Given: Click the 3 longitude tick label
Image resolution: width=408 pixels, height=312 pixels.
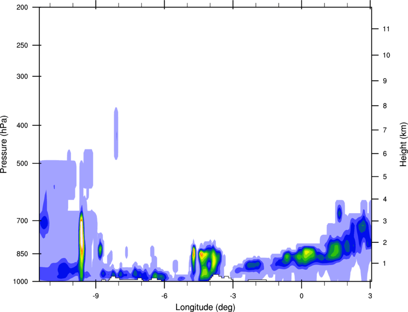Looking at the screenshot, I should click(x=370, y=296).
